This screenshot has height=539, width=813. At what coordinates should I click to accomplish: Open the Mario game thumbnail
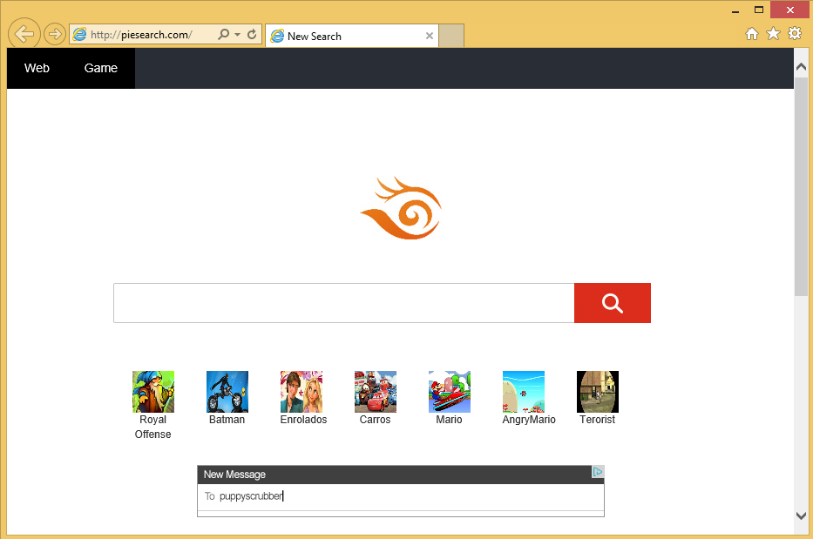(450, 392)
